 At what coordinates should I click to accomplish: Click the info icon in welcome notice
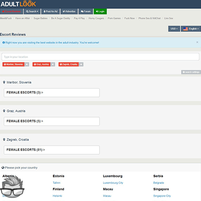(x=3, y=42)
